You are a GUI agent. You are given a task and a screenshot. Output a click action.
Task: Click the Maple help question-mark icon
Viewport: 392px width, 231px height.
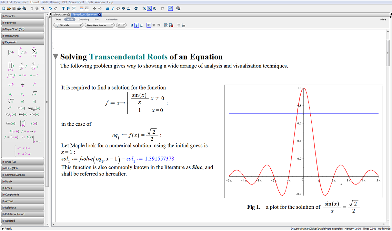[x=178, y=8]
